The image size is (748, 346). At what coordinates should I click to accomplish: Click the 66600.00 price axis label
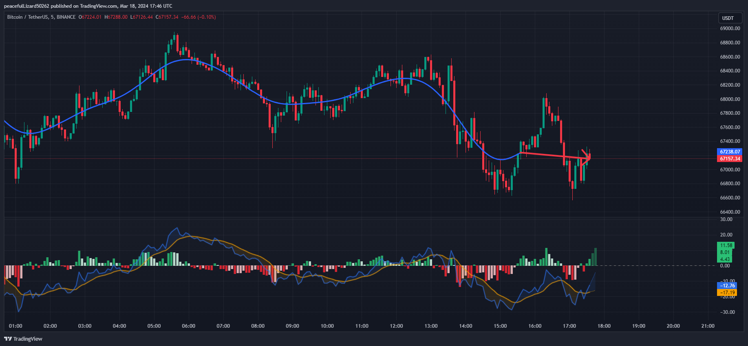click(730, 198)
